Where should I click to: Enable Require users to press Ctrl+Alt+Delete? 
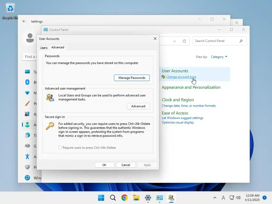[60, 148]
